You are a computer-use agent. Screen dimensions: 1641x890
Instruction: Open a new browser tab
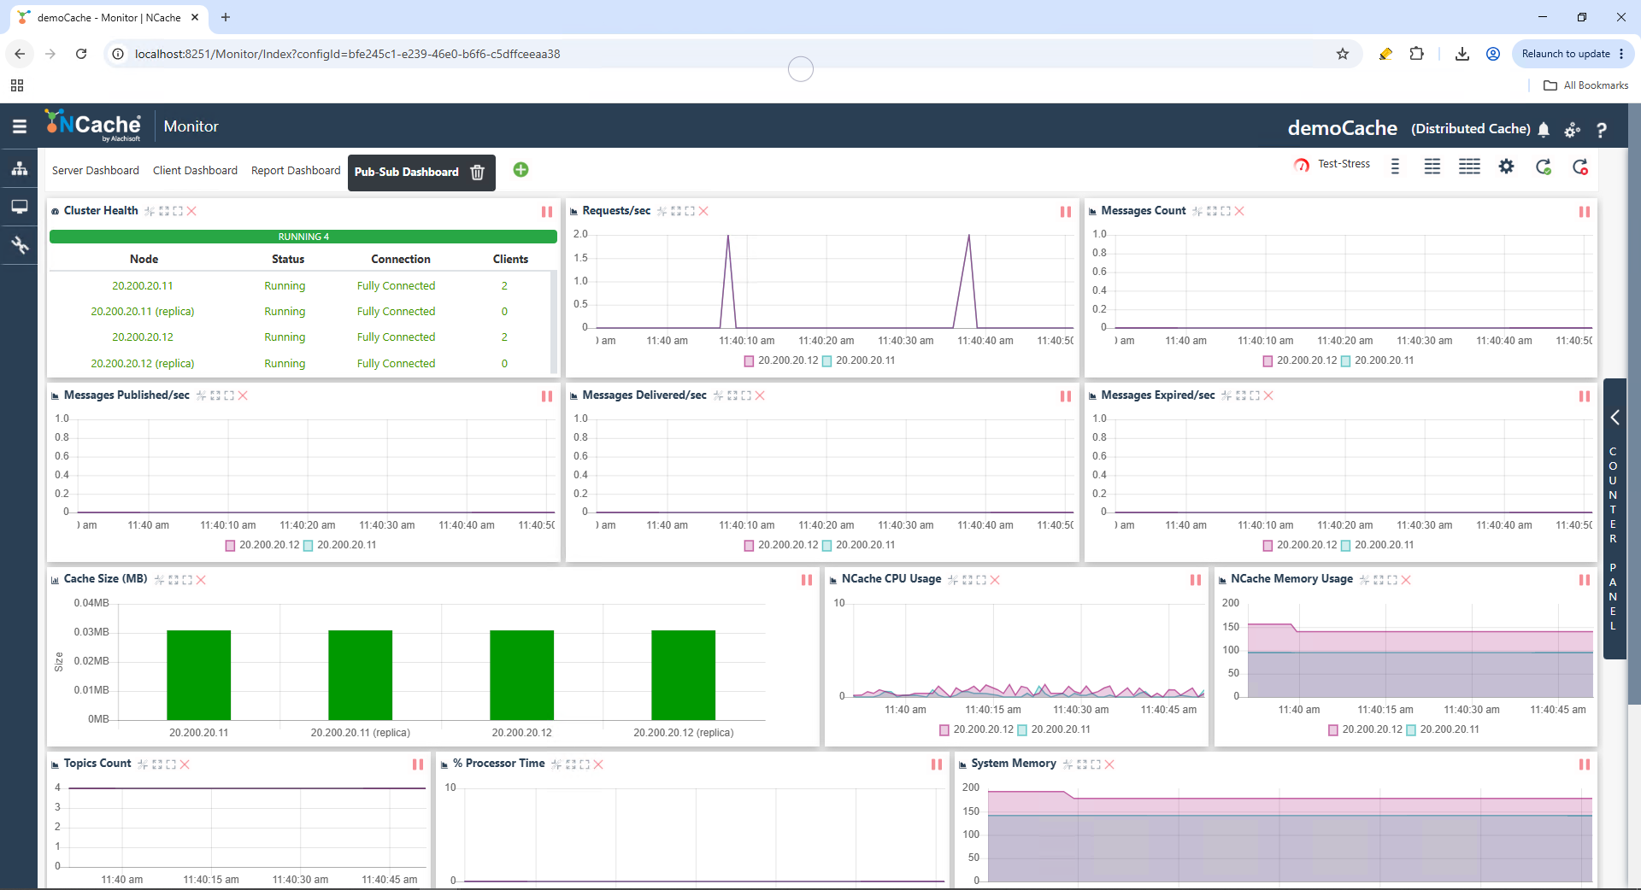point(226,17)
